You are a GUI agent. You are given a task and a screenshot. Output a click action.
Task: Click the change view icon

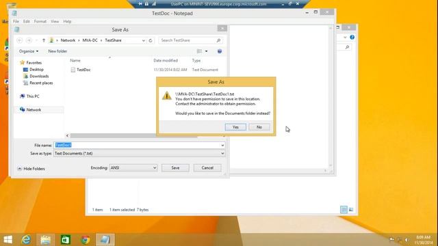[199, 51]
